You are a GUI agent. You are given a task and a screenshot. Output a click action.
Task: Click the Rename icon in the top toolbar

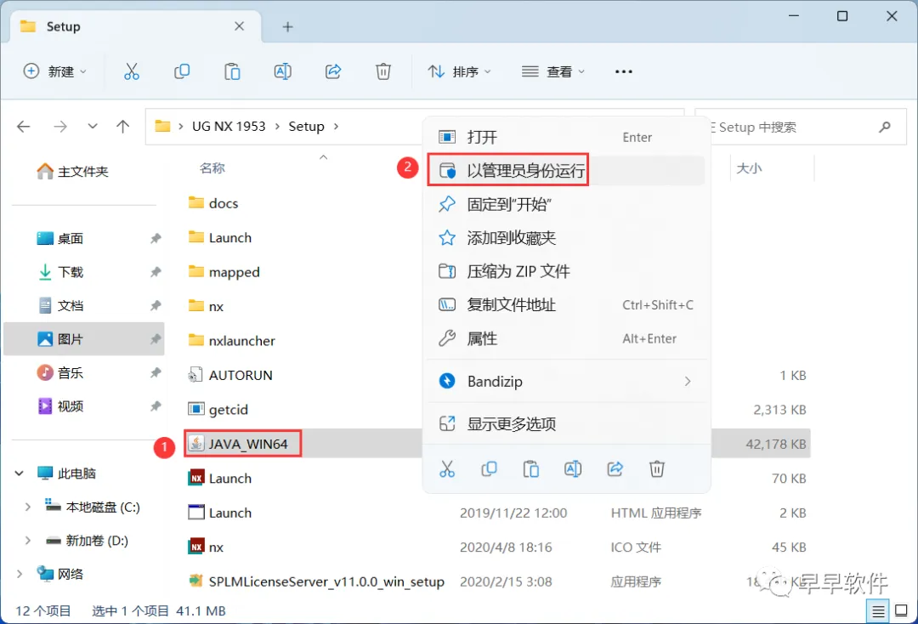[x=283, y=71]
